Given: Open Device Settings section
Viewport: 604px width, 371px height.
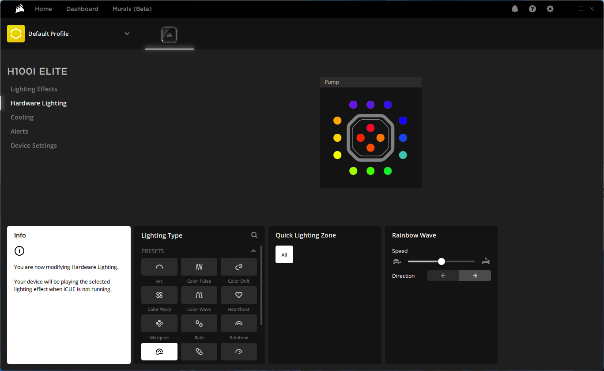Looking at the screenshot, I should coord(34,145).
